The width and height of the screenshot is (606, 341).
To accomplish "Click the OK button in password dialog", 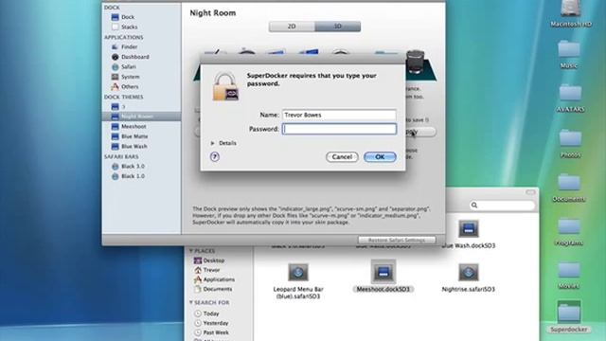I will 380,157.
